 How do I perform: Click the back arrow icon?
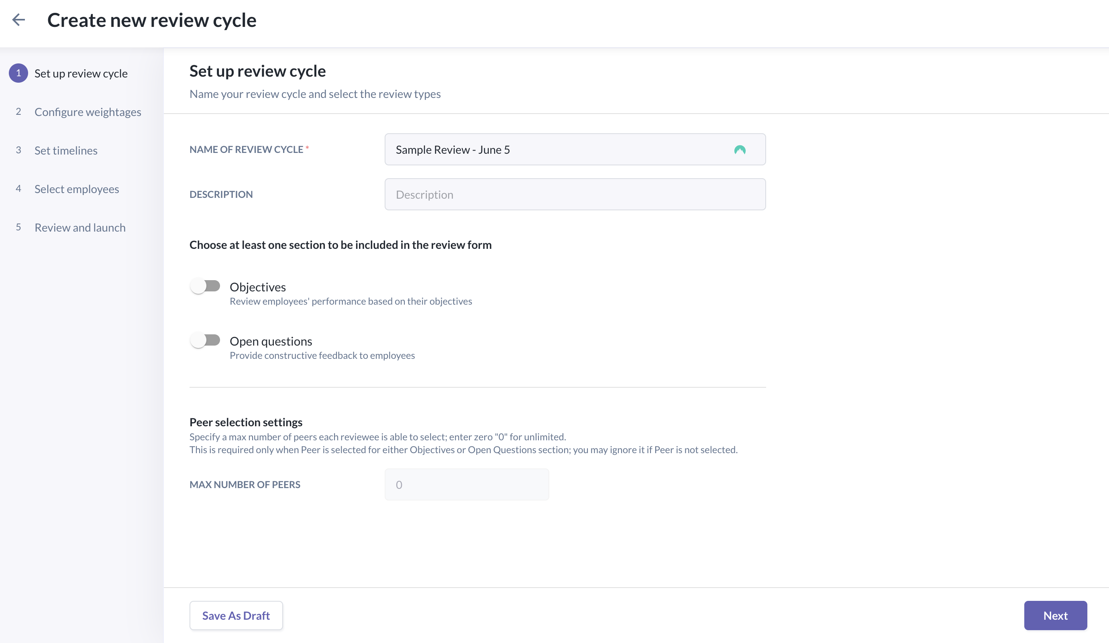coord(18,20)
